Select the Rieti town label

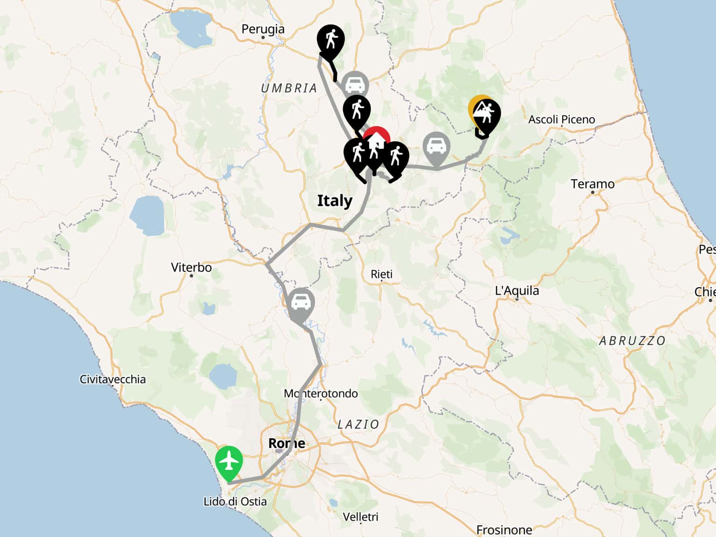tap(381, 274)
